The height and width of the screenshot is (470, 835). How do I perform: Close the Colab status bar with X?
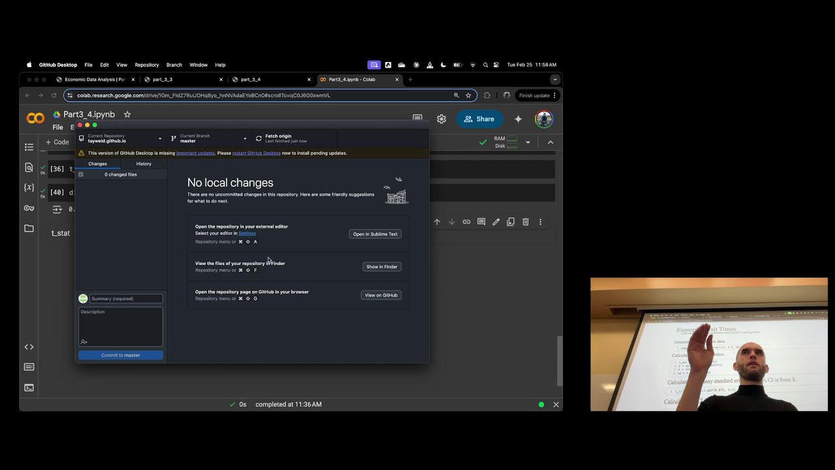pos(556,405)
